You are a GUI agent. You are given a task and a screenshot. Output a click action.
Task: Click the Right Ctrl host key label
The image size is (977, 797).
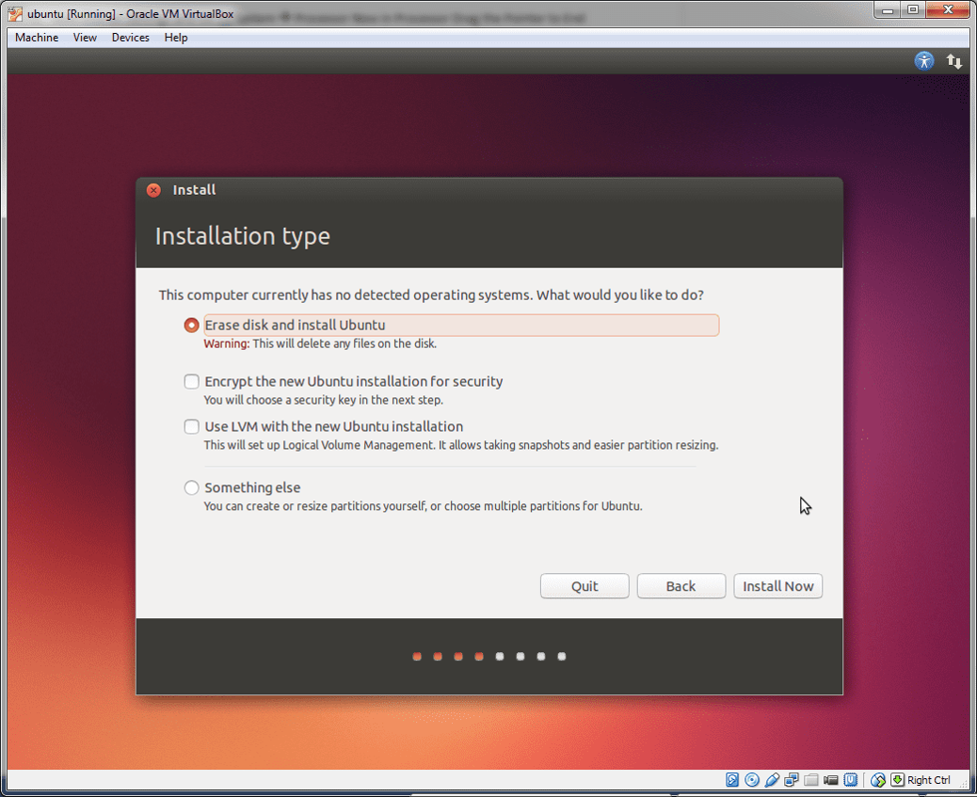click(x=928, y=779)
